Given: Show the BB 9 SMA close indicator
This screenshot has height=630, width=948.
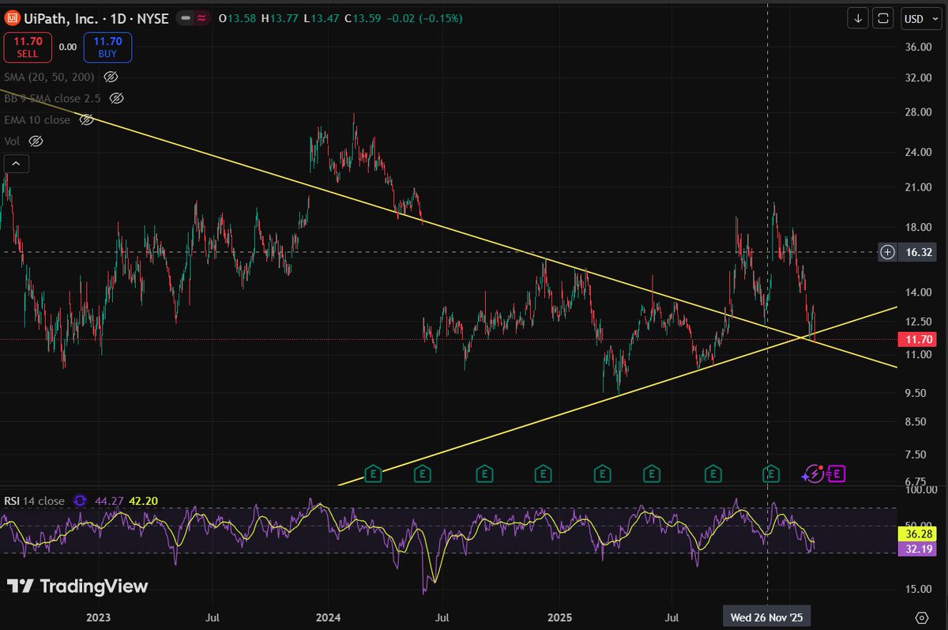Looking at the screenshot, I should coord(116,99).
